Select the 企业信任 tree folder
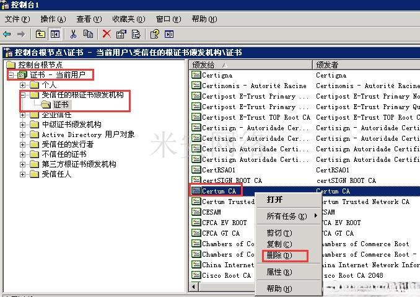This screenshot has width=420, height=297. point(56,115)
